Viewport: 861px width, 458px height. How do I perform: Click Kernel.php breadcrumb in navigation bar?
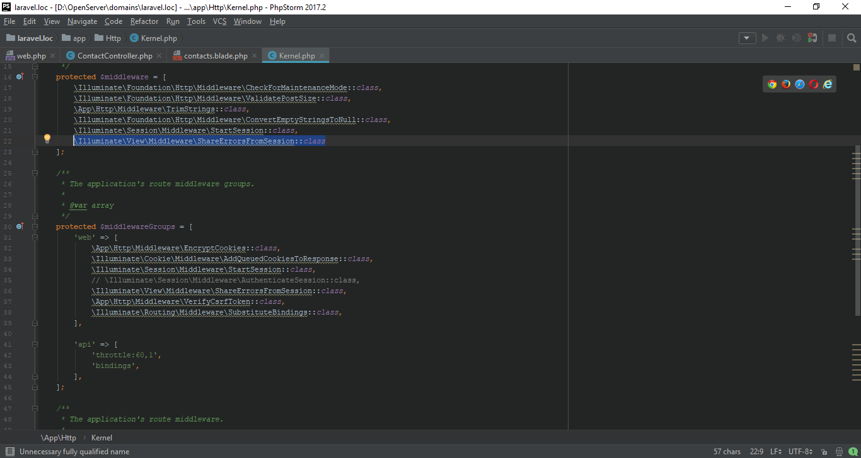click(153, 38)
